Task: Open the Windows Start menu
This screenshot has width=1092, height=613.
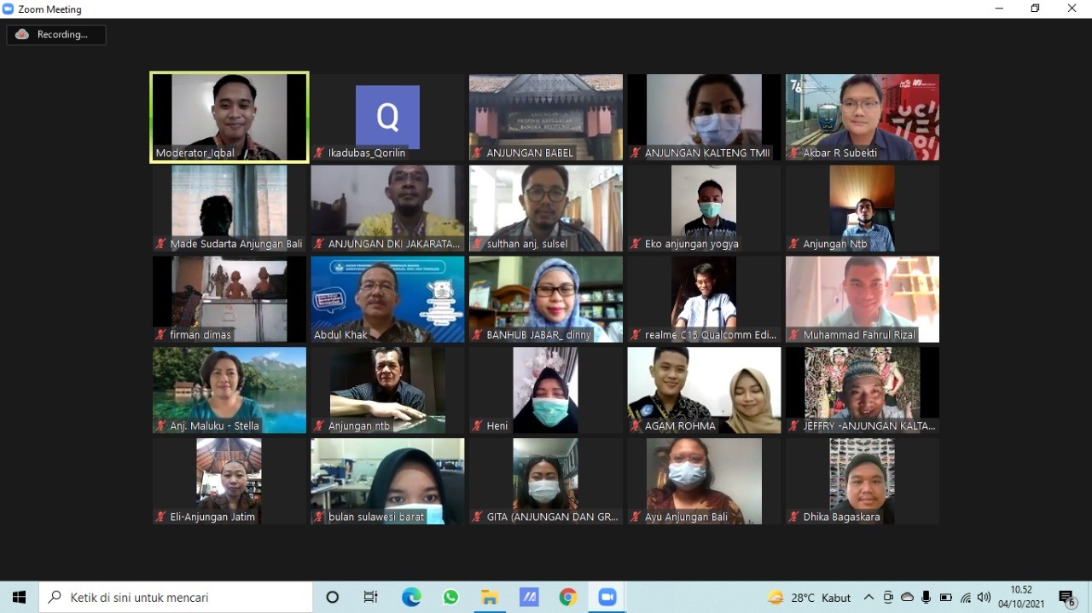Action: click(19, 597)
